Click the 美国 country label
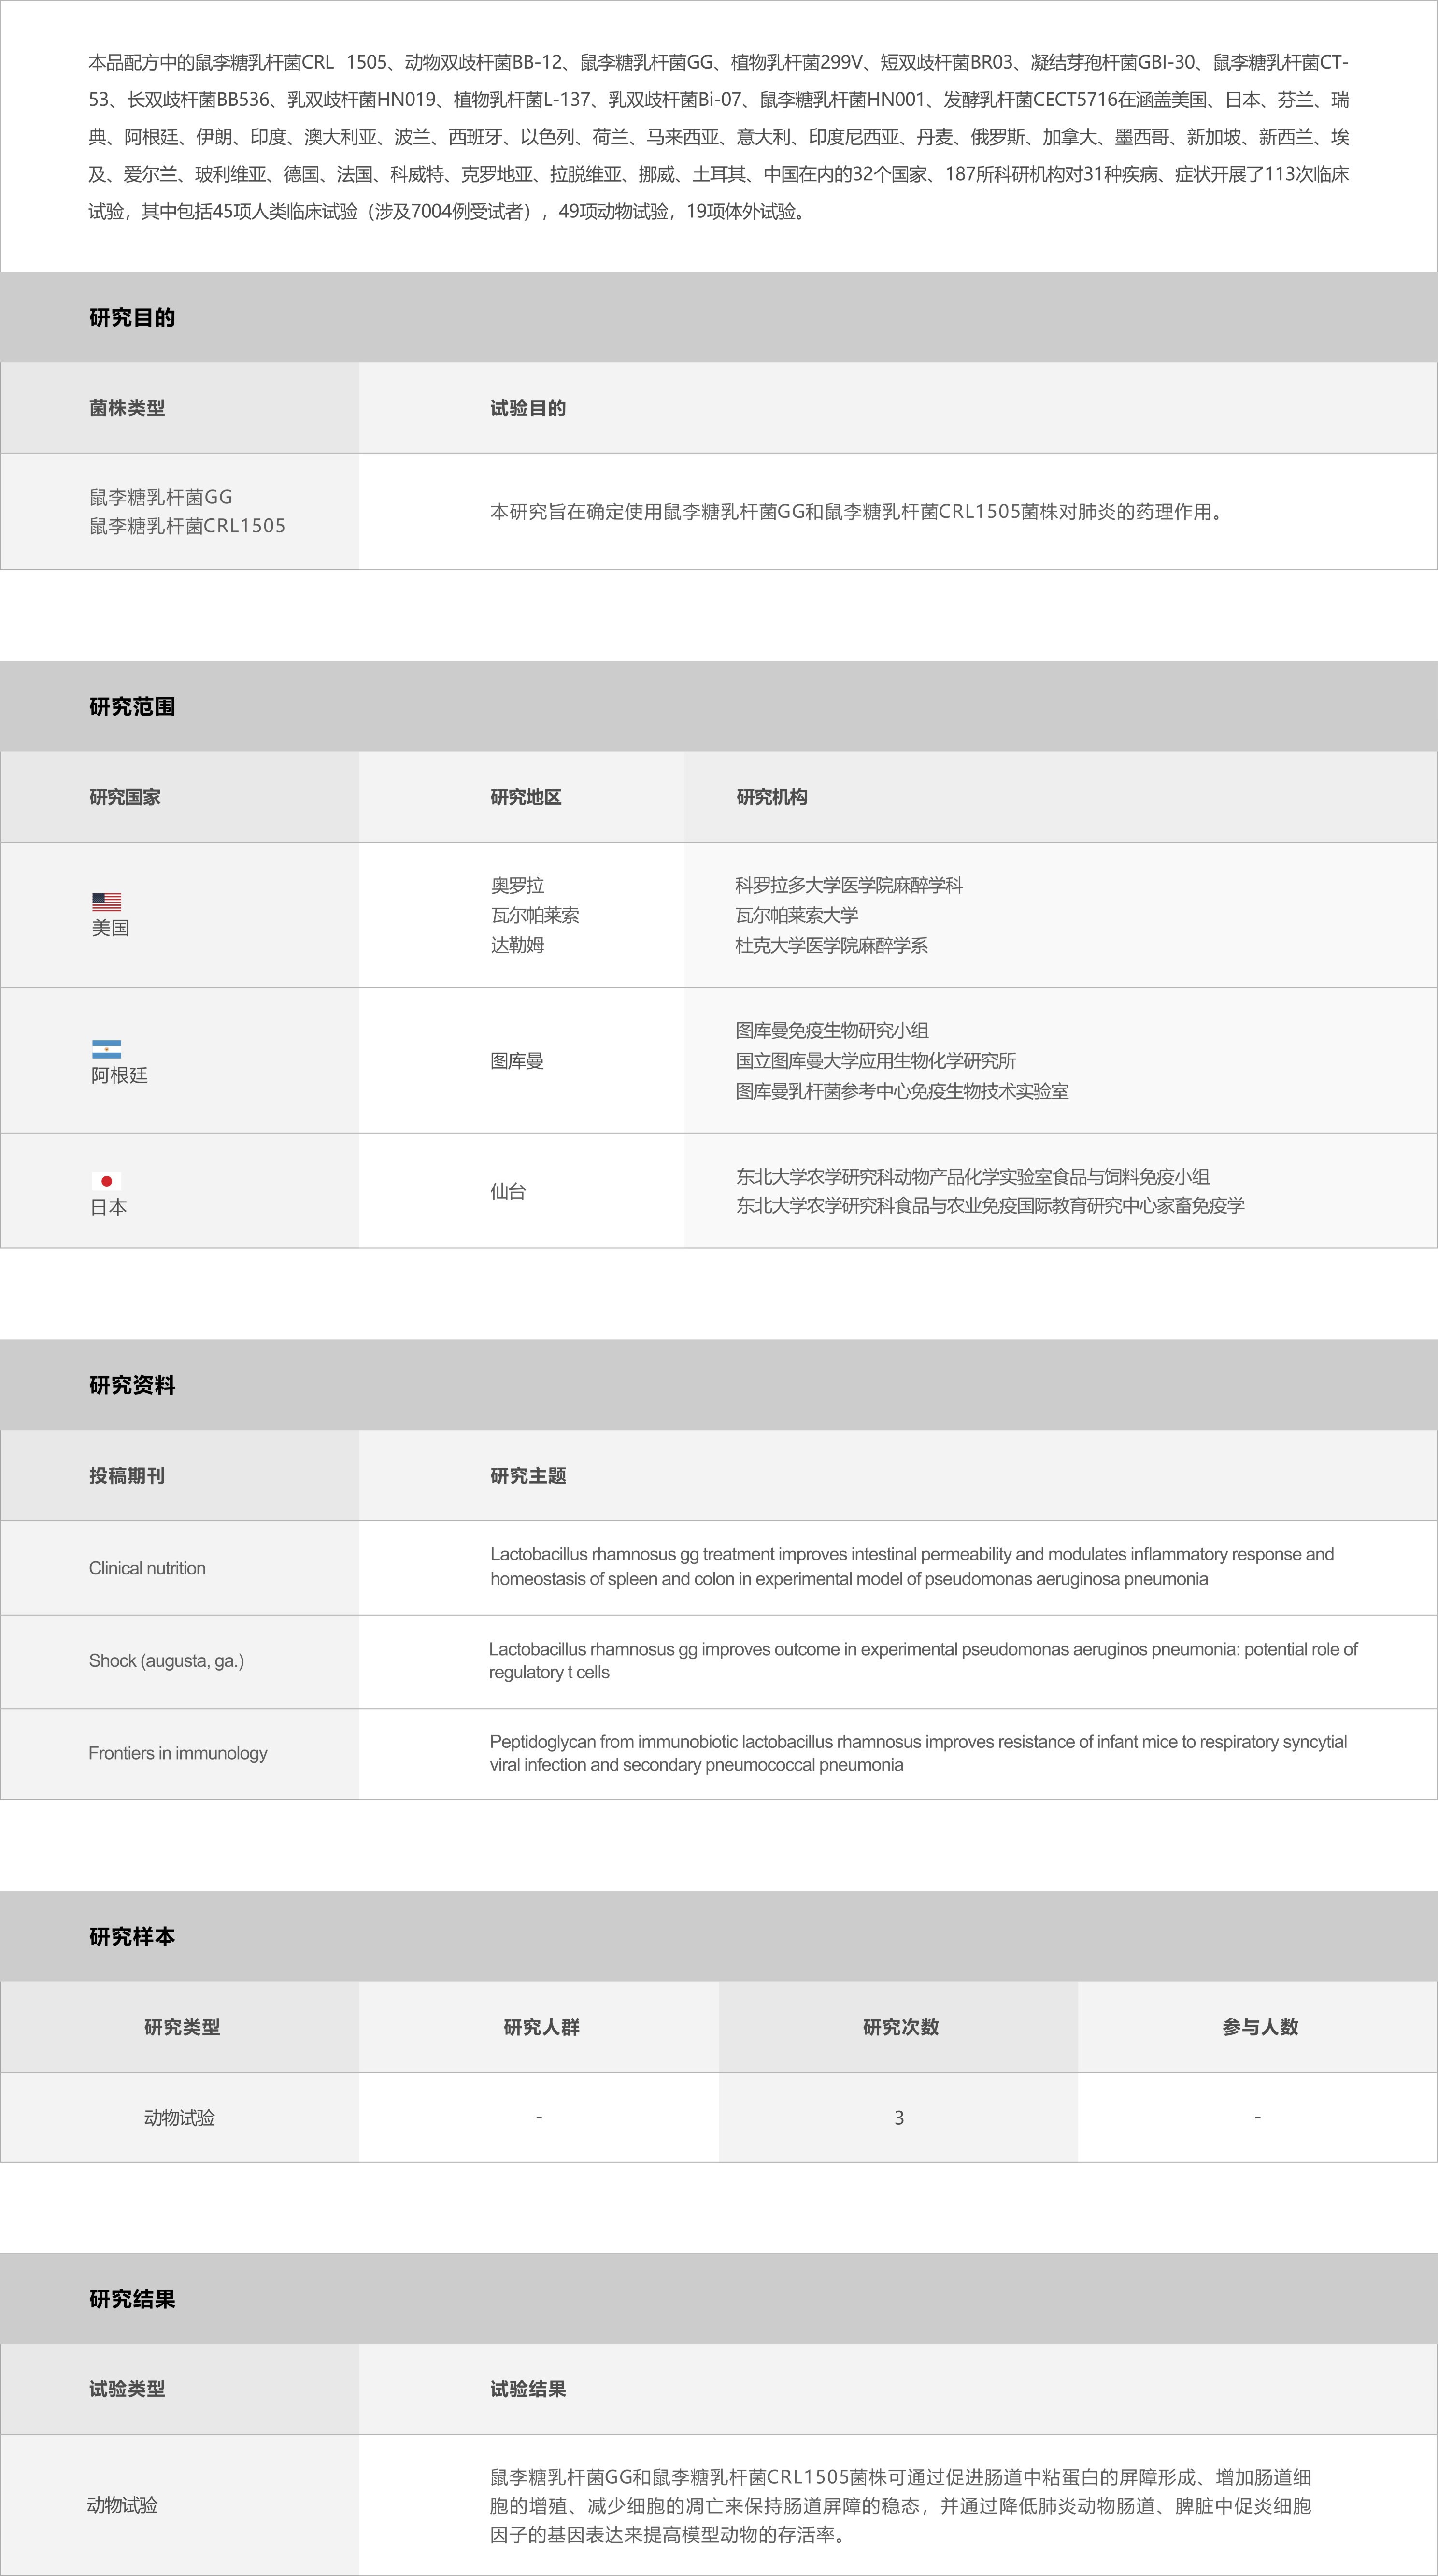1438x2576 pixels. pos(110,928)
